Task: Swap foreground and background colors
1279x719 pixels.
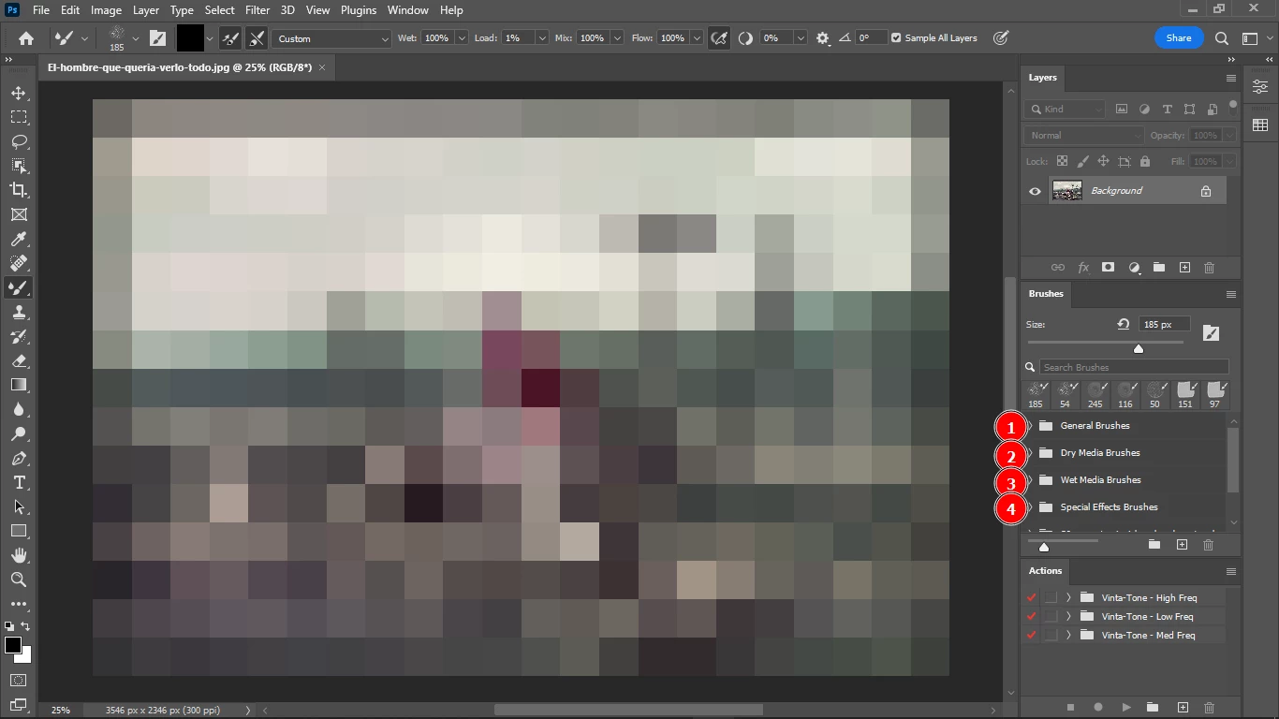Action: coord(26,626)
